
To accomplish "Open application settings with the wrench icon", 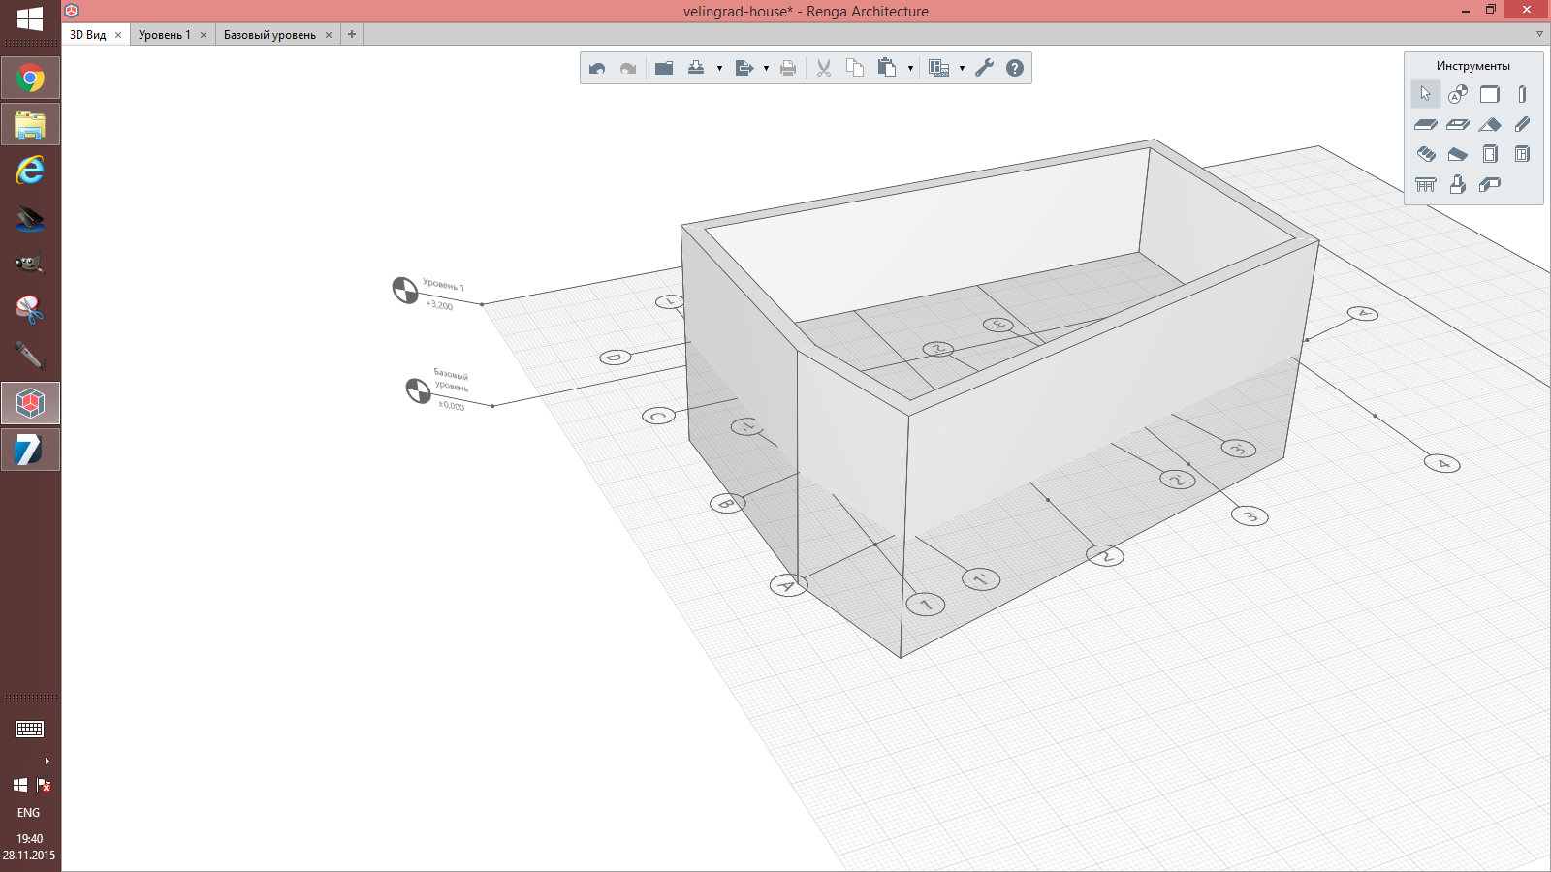I will pyautogui.click(x=985, y=68).
